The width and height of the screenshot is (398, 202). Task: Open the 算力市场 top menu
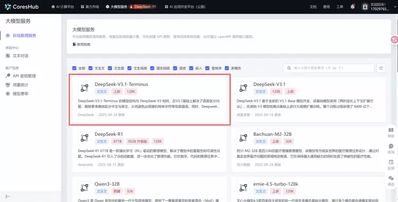[90, 7]
